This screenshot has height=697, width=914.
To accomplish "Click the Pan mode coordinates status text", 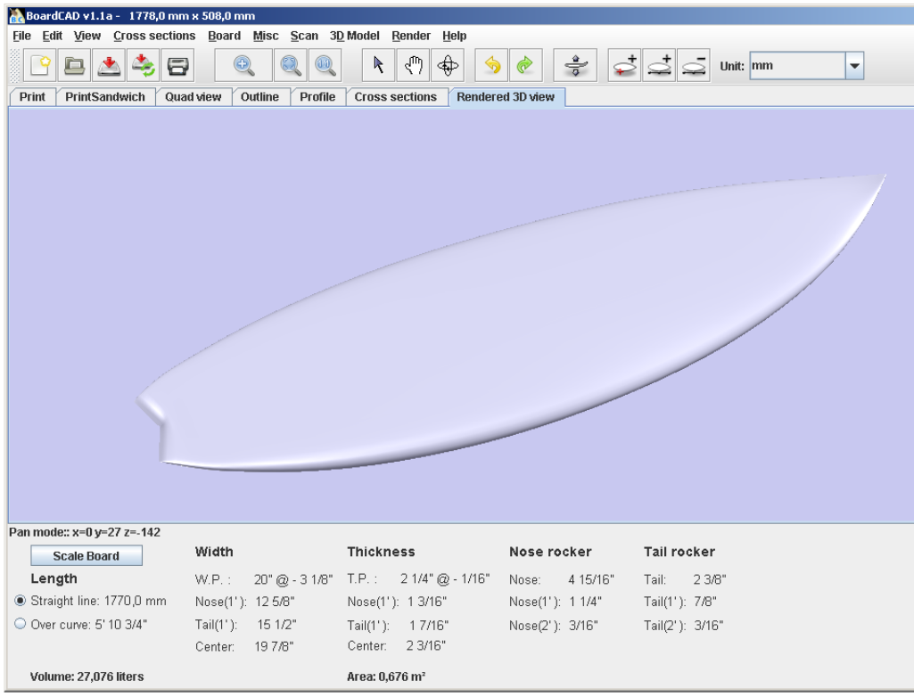I will coord(85,532).
